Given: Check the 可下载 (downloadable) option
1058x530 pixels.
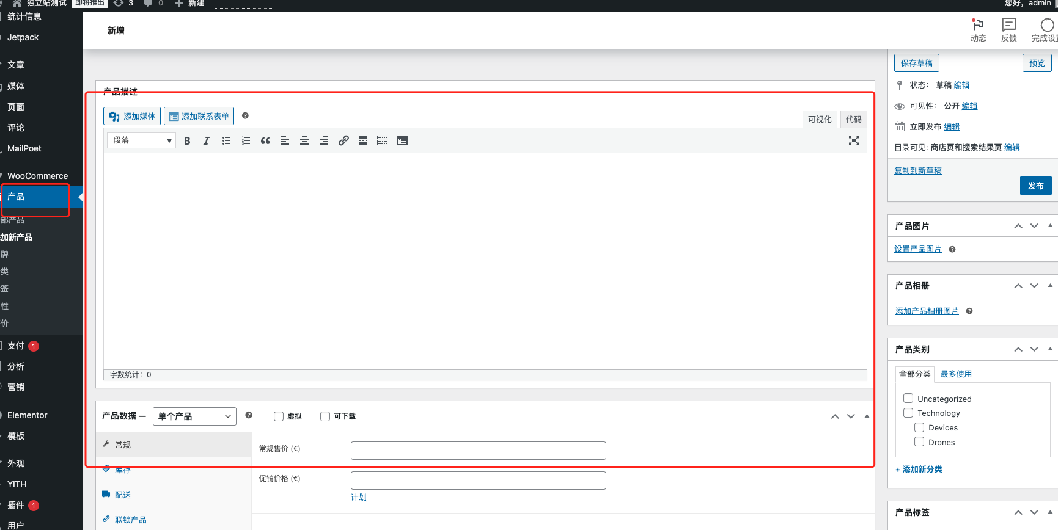Looking at the screenshot, I should 325,416.
